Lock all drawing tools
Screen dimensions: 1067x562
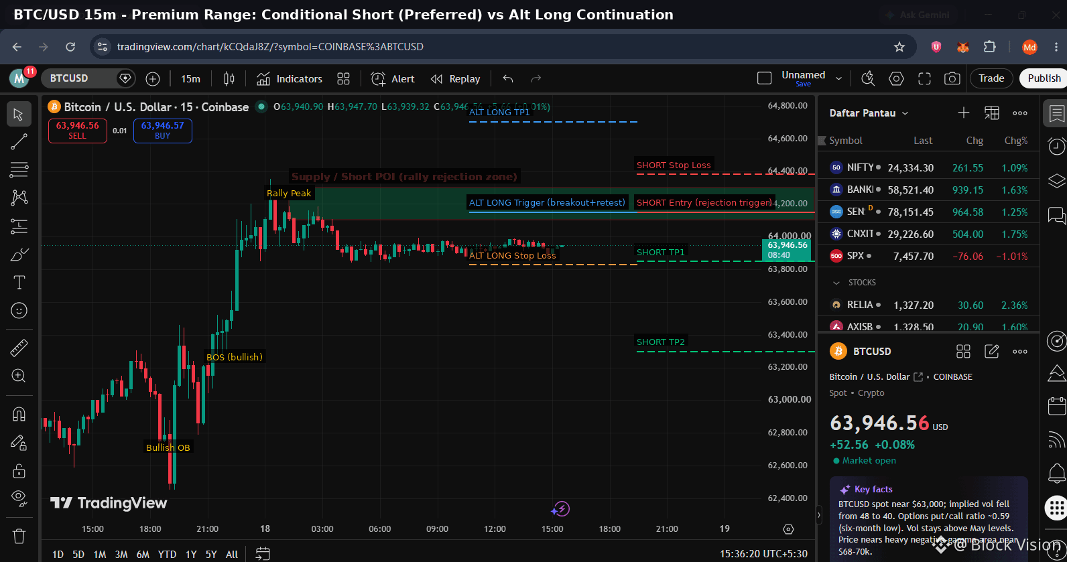(x=19, y=470)
